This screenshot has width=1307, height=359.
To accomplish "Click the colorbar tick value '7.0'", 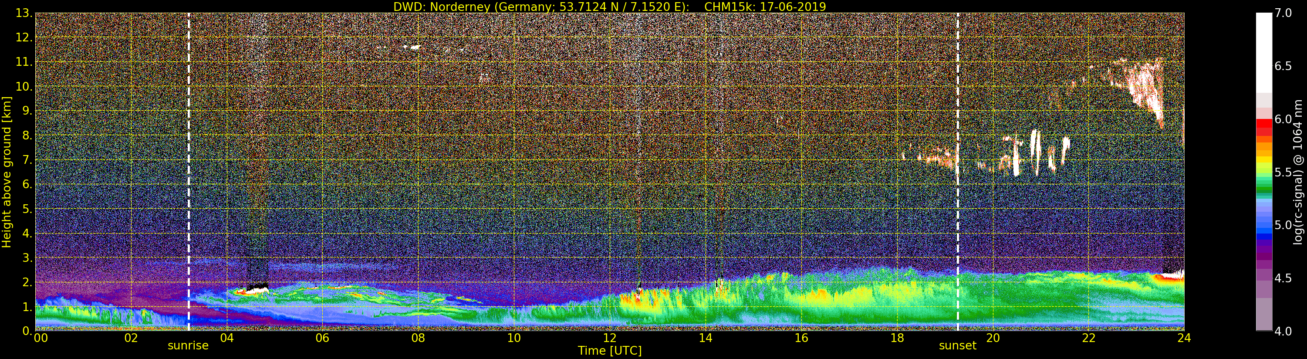I will 1283,13.
